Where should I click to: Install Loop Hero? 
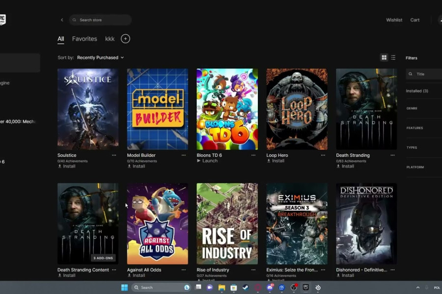tap(276, 161)
